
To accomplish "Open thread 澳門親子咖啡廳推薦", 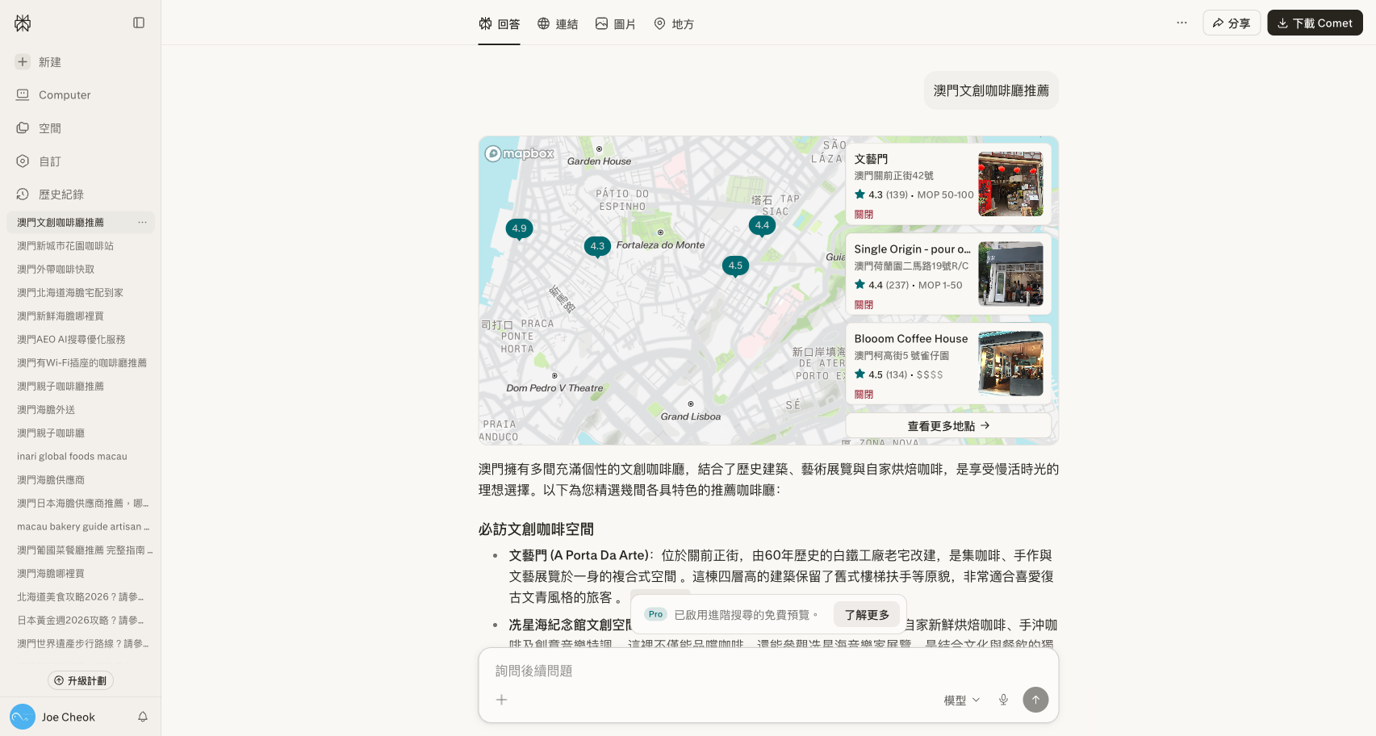I will coord(81,387).
